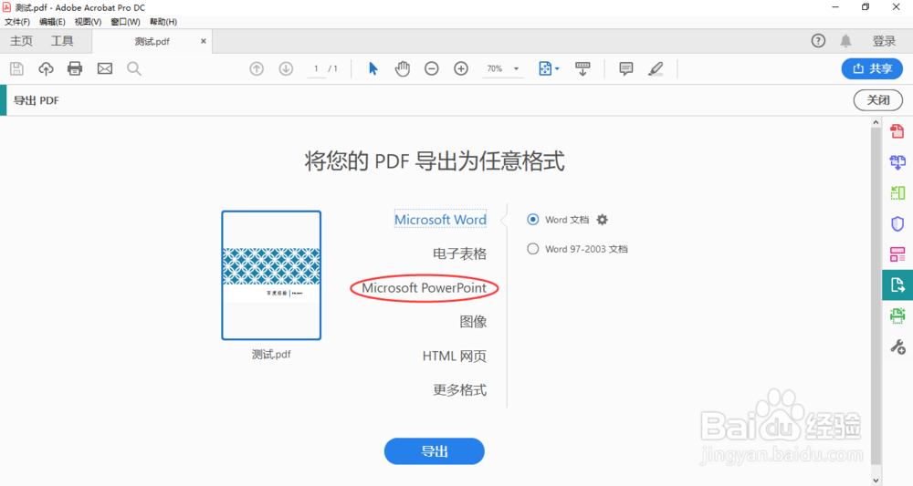Open 文件(F) menu
Image resolution: width=913 pixels, height=486 pixels.
tap(16, 22)
